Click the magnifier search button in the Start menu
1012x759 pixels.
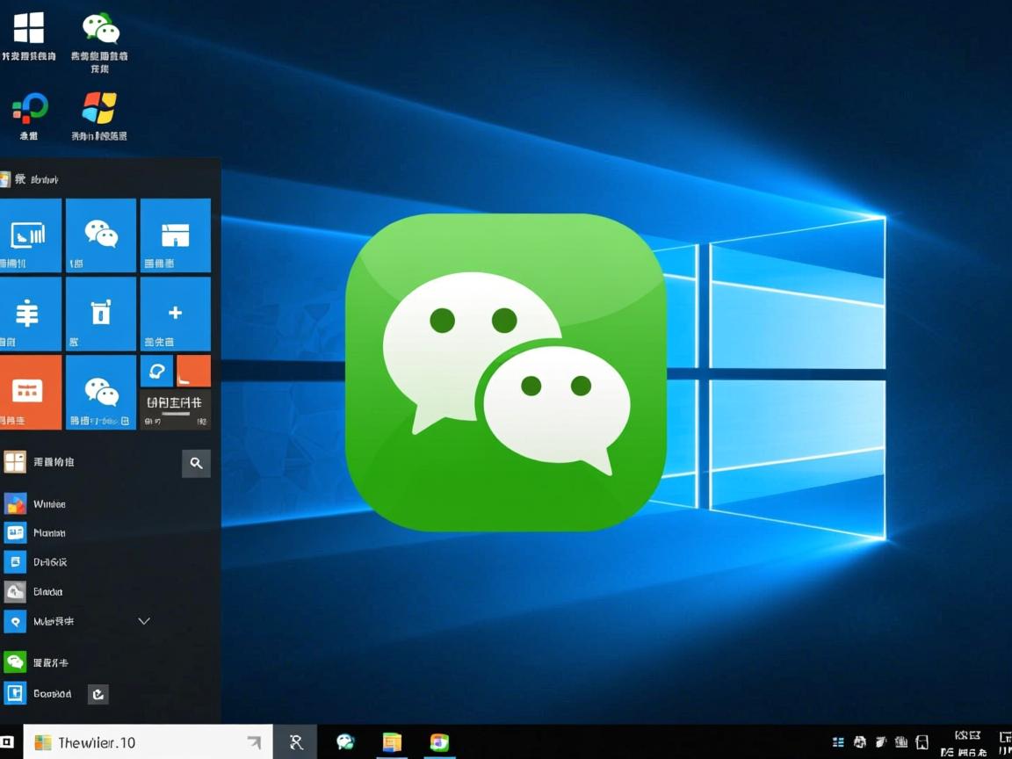[196, 463]
